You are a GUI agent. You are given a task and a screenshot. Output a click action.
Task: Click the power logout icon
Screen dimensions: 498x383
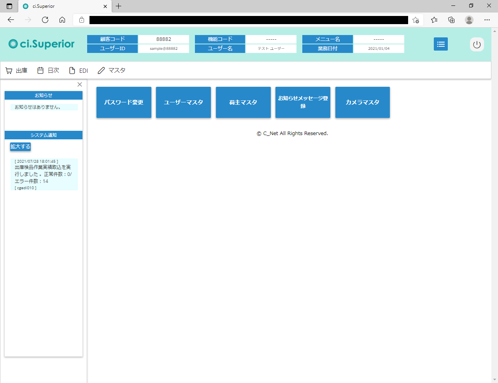477,44
